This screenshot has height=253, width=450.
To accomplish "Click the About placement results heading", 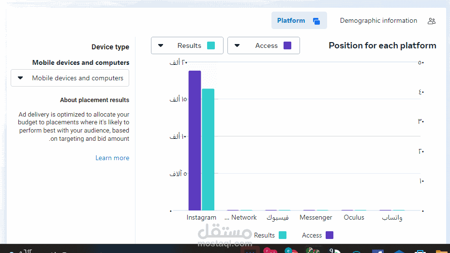I will coord(94,100).
